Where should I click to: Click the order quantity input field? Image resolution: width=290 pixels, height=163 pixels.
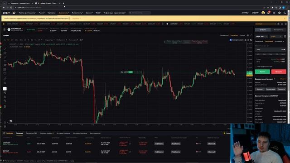[x=271, y=49]
